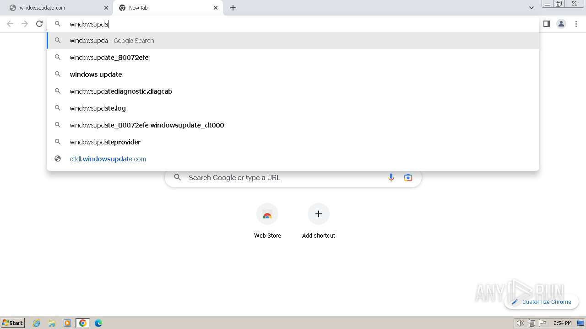Go back with the browser back arrow
The height and width of the screenshot is (329, 586).
10,24
